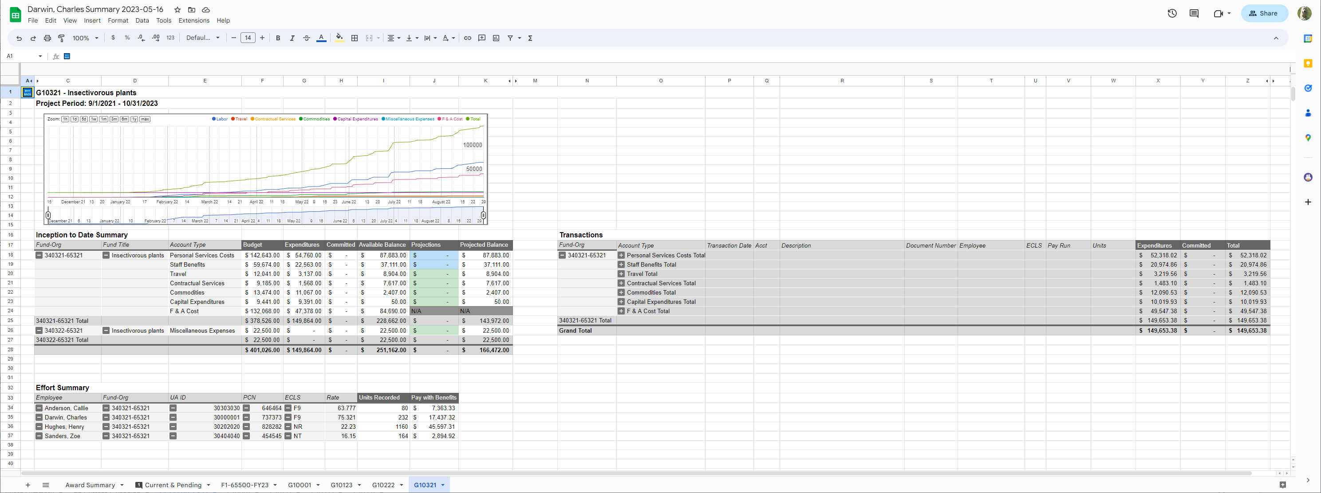
Task: Open the fill color picker
Action: click(x=339, y=38)
